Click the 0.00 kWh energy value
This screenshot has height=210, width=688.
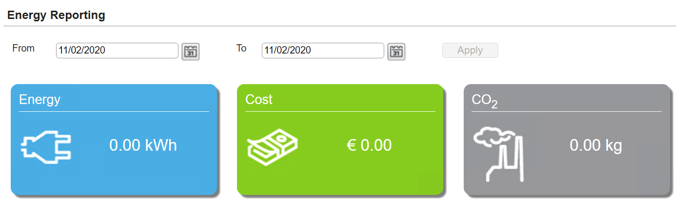143,145
